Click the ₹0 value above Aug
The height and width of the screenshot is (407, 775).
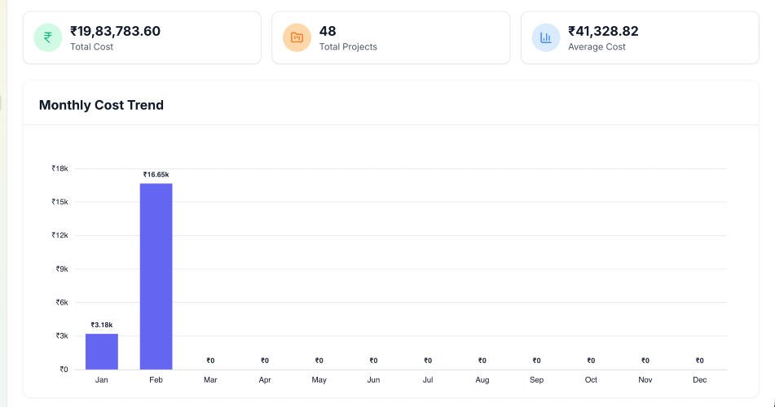click(x=482, y=361)
